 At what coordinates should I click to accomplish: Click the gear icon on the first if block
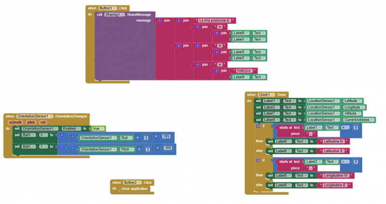[257, 126]
